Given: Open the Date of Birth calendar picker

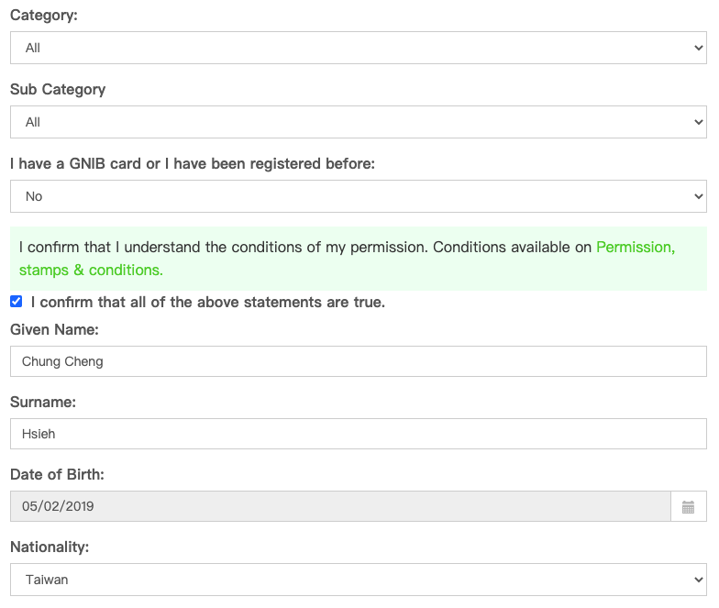Looking at the screenshot, I should 688,506.
